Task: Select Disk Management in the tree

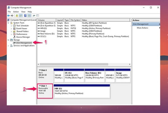Action: point(22,43)
